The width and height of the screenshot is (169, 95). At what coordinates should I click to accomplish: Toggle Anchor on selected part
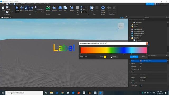point(84,12)
